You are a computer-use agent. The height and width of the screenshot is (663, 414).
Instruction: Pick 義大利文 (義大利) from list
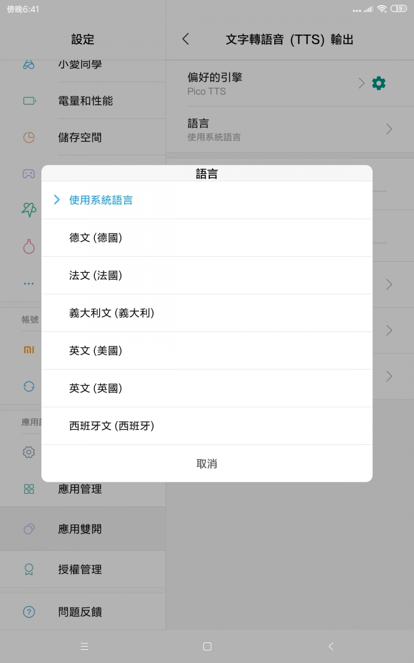(207, 313)
